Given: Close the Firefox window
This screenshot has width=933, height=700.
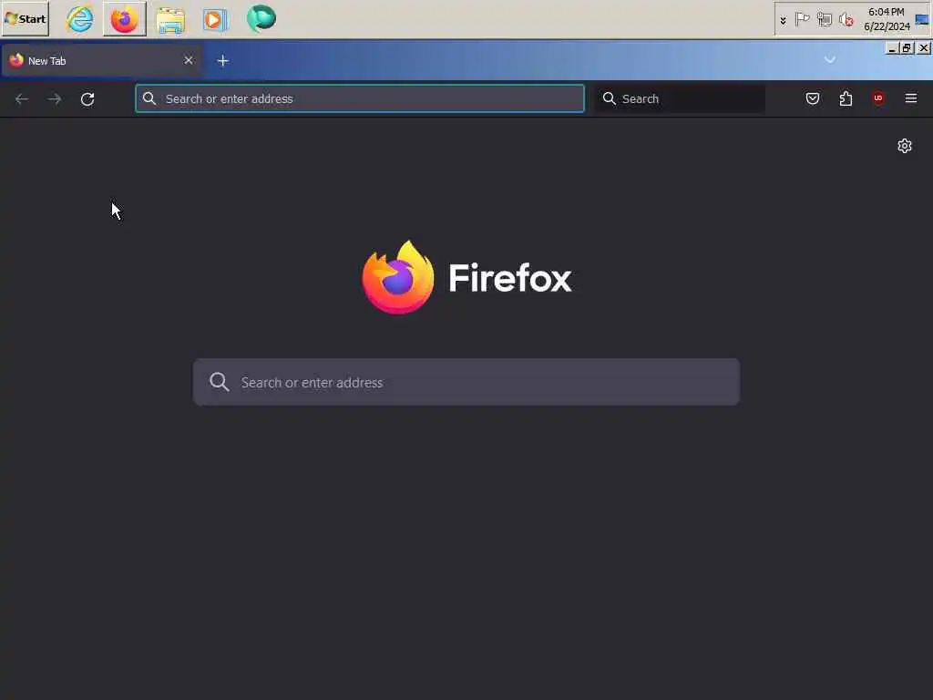Looking at the screenshot, I should (924, 48).
